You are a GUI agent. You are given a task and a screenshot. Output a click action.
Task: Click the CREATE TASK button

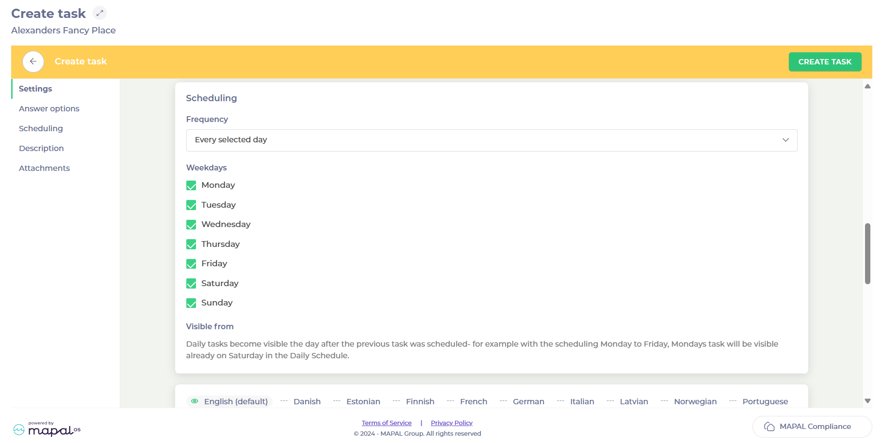[825, 62]
